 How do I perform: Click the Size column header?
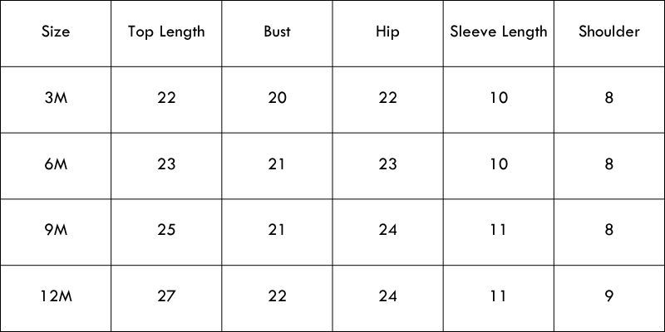tap(56, 32)
